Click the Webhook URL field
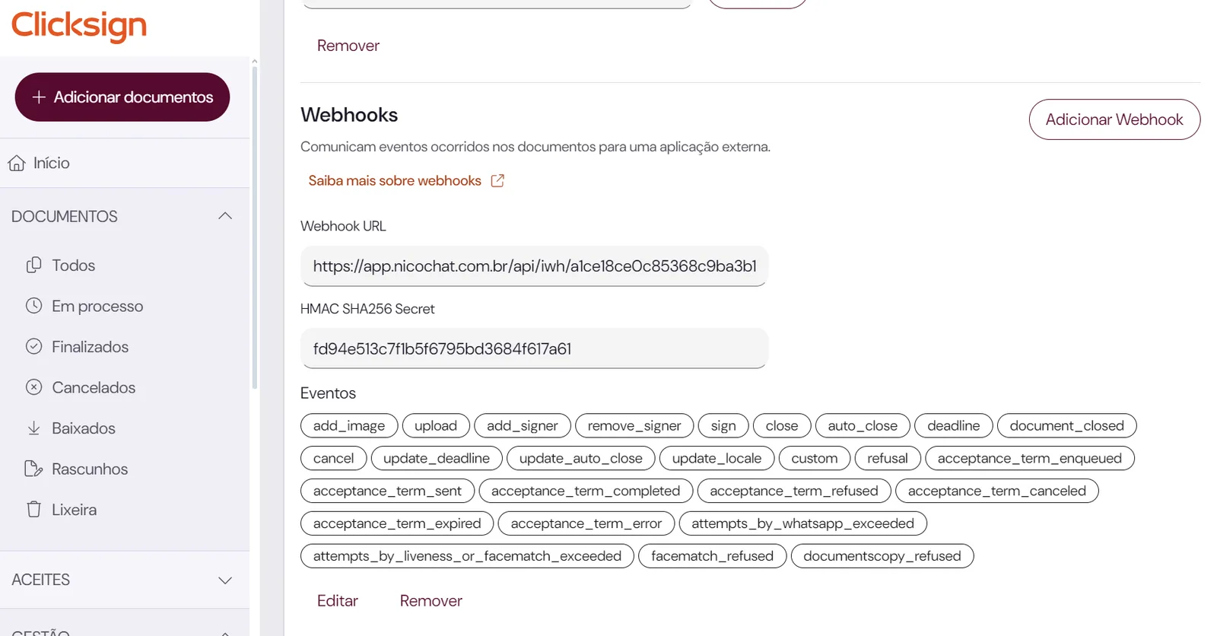Screen dimensions: 1217x636 tap(534, 266)
